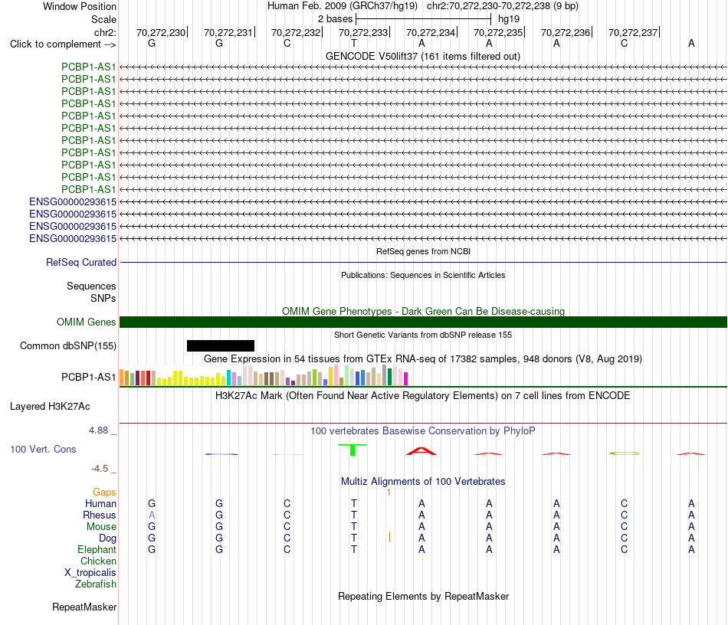This screenshot has height=625, width=728.
Task: Select the black dbSNP variant block
Action: point(221,345)
